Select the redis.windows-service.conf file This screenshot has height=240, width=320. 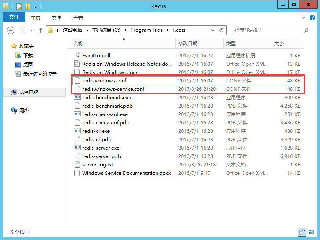coord(187,89)
